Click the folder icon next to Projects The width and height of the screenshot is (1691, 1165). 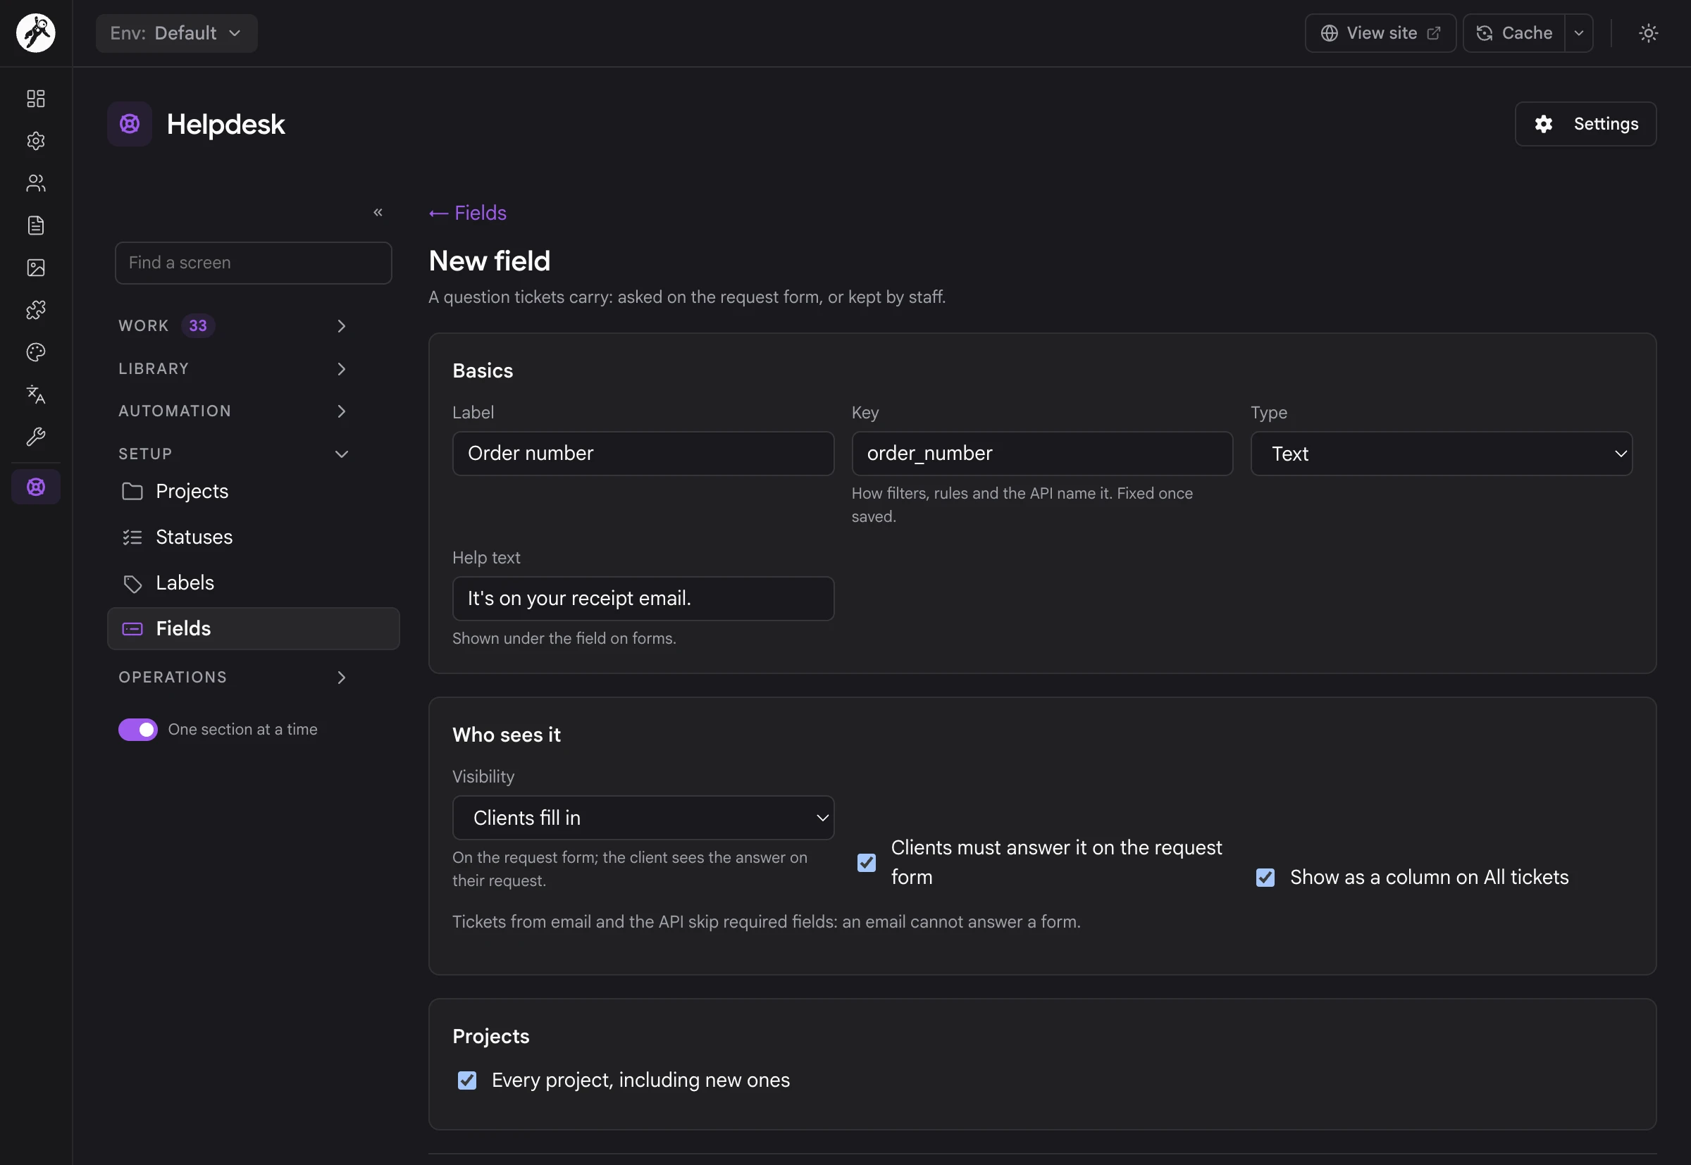pyautogui.click(x=132, y=491)
